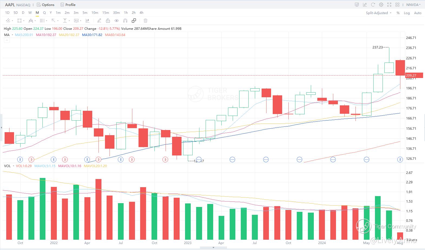Select the weekly W timeframe
This screenshot has height=250, width=425.
pyautogui.click(x=30, y=12)
